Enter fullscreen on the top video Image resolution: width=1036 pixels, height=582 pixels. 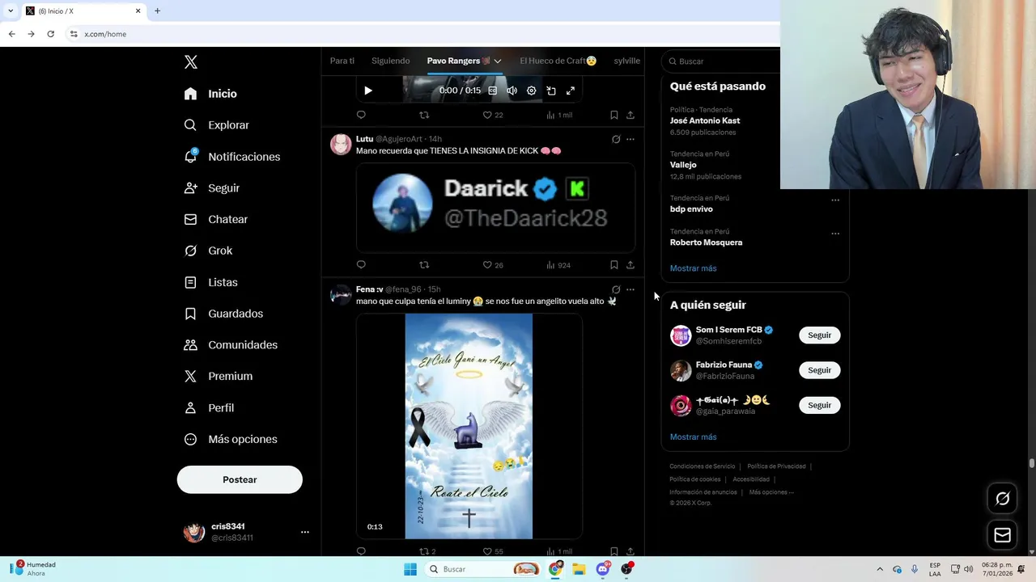click(x=571, y=91)
